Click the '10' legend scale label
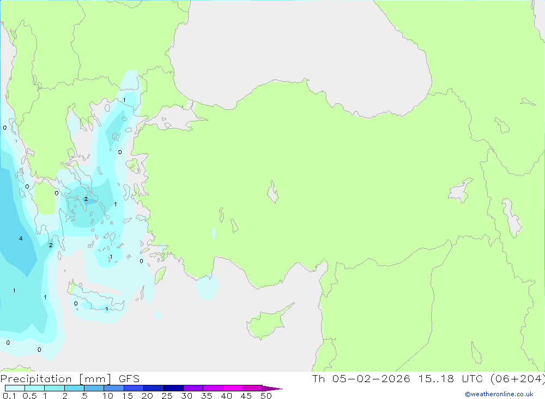This screenshot has height=399, width=545. click(107, 396)
